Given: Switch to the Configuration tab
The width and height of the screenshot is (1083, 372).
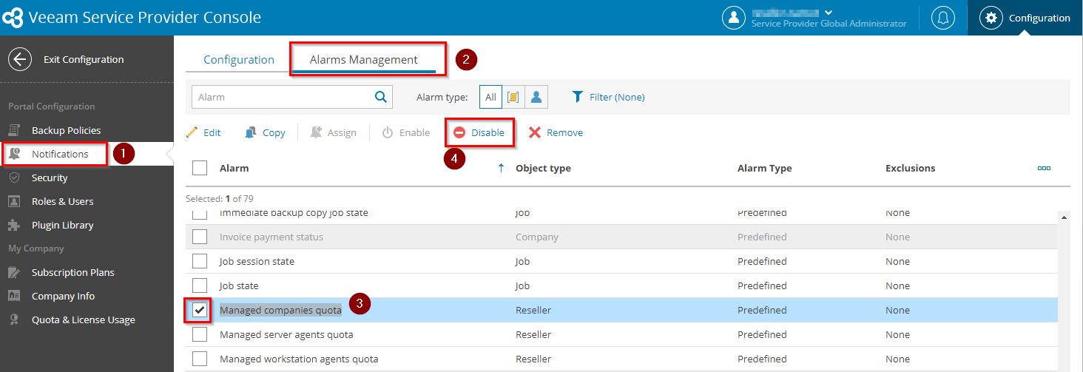Looking at the screenshot, I should pyautogui.click(x=239, y=60).
